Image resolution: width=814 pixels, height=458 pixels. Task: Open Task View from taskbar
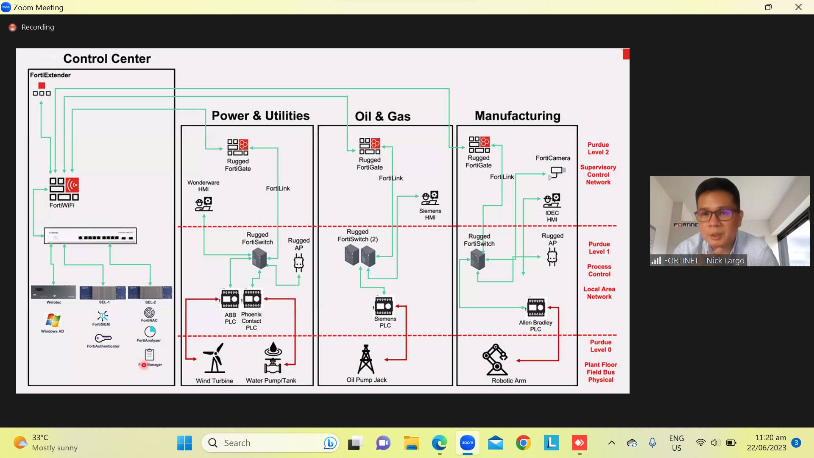tap(355, 443)
